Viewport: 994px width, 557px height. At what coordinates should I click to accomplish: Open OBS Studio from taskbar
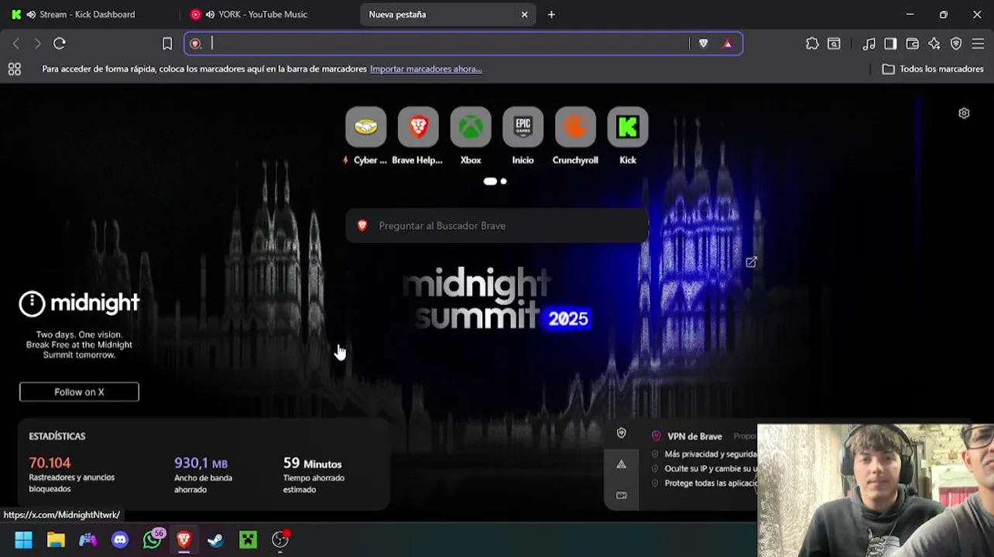[x=280, y=540]
